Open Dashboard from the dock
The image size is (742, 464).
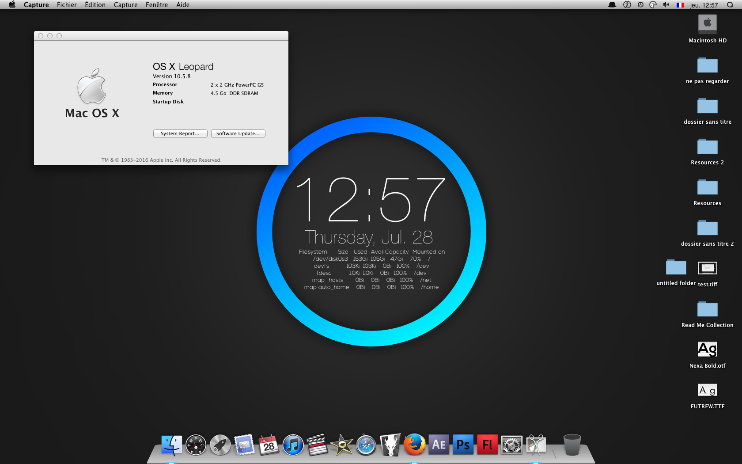tap(196, 445)
